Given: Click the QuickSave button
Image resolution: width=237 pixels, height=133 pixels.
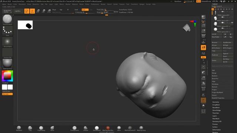Looking at the screenshot, I should pyautogui.click(x=178, y=1).
